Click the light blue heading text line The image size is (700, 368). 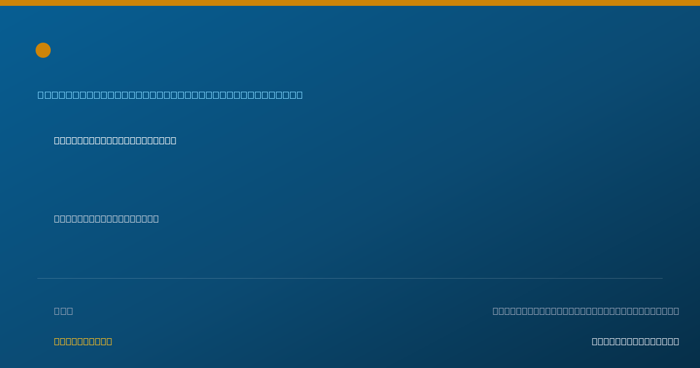[170, 95]
